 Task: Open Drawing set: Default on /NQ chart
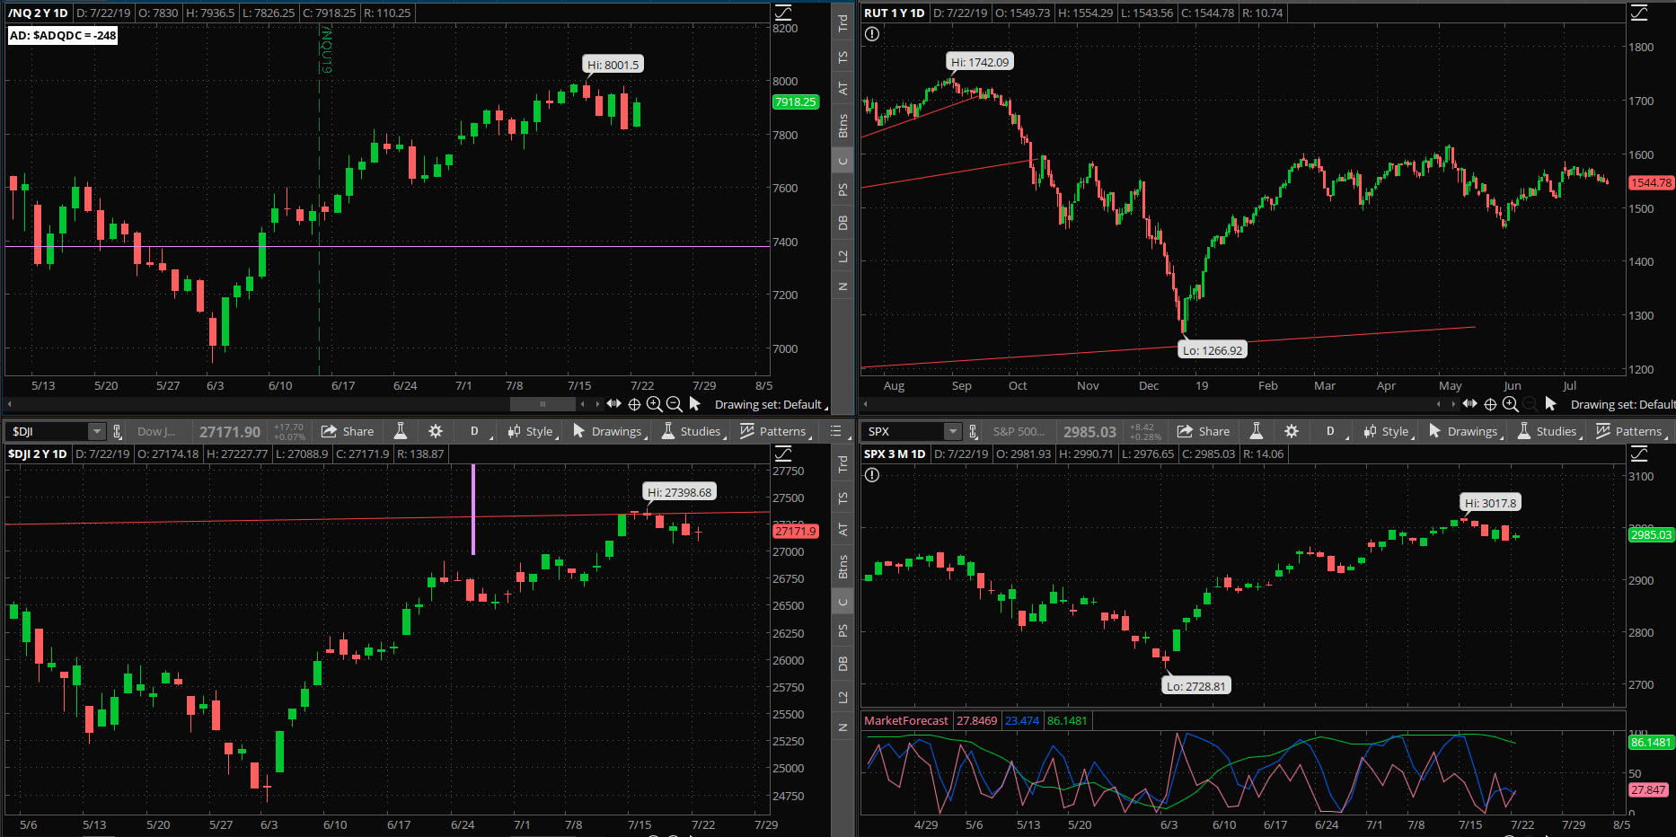(771, 404)
